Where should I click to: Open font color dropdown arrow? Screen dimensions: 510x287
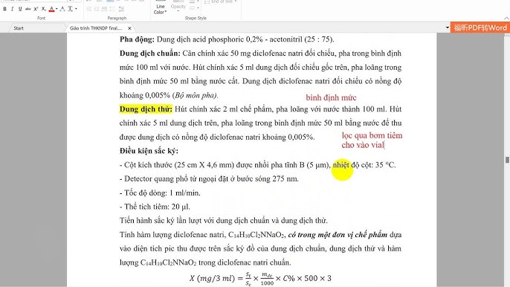pyautogui.click(x=57, y=9)
